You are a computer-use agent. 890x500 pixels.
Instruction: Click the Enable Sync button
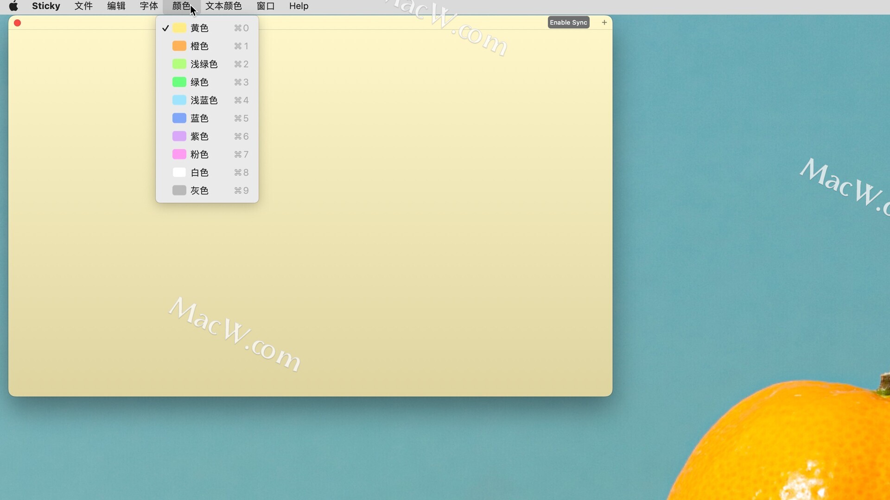point(568,23)
